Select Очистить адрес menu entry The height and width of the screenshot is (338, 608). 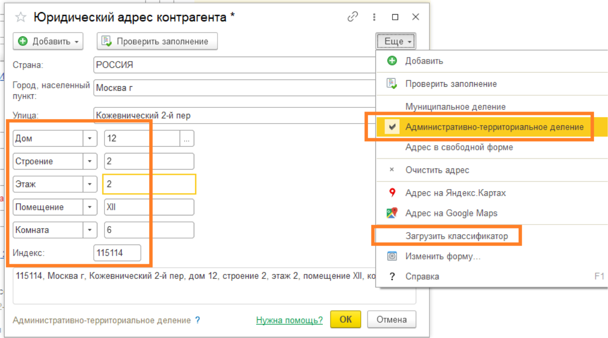[437, 170]
